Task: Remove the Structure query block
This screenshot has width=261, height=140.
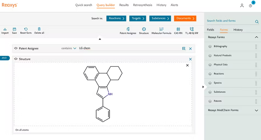Action: [190, 59]
